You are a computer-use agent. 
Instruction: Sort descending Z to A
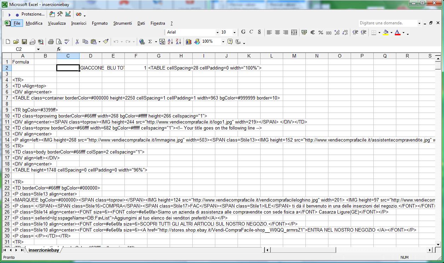(x=178, y=42)
